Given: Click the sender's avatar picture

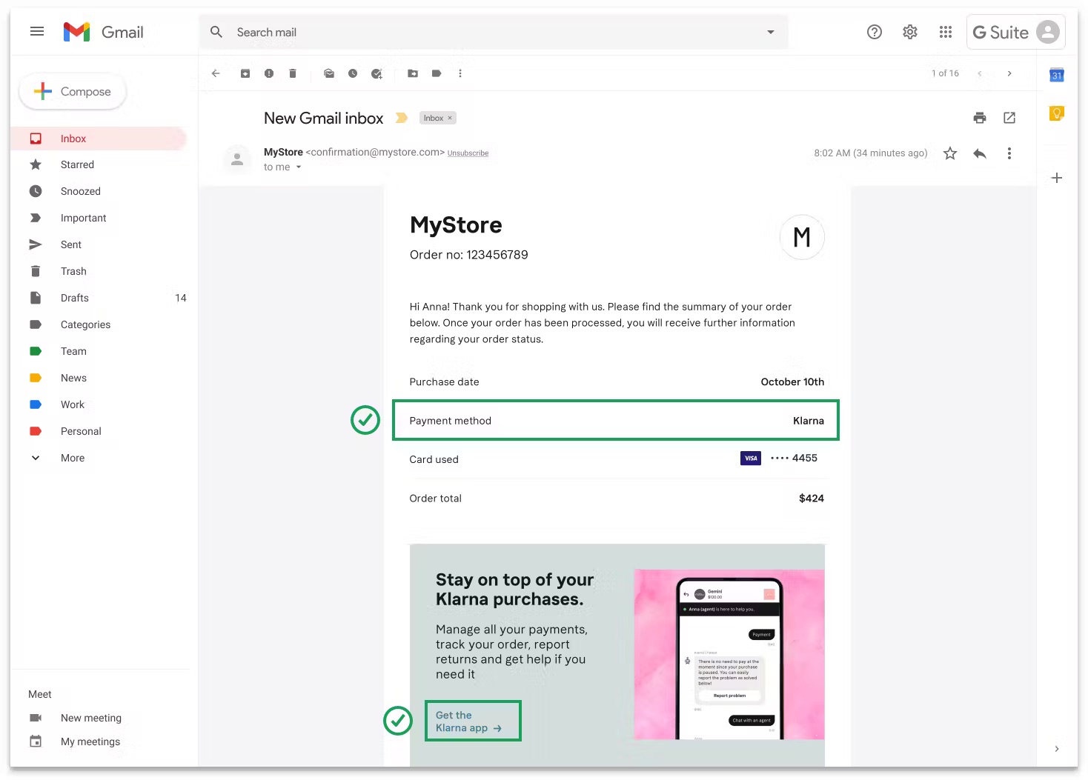Looking at the screenshot, I should [237, 159].
